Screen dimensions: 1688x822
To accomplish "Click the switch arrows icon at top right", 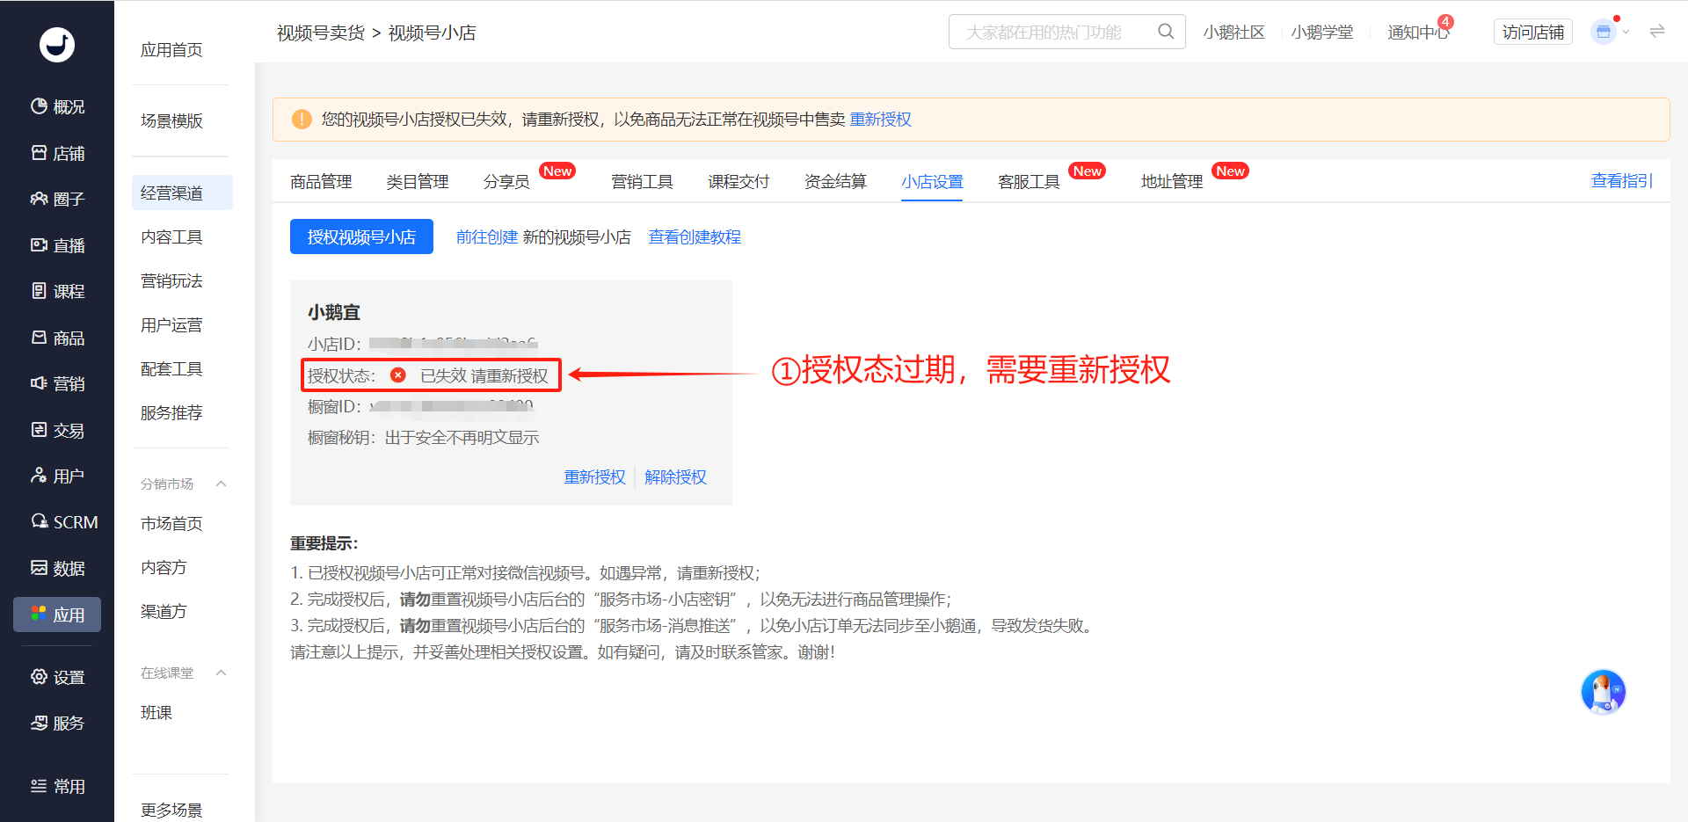I will click(x=1657, y=32).
